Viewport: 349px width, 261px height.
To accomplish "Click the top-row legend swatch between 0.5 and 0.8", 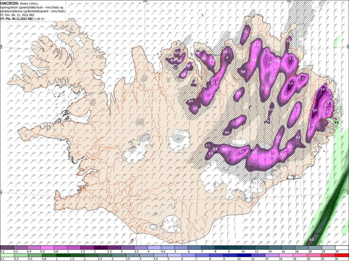I will [x=47, y=248].
